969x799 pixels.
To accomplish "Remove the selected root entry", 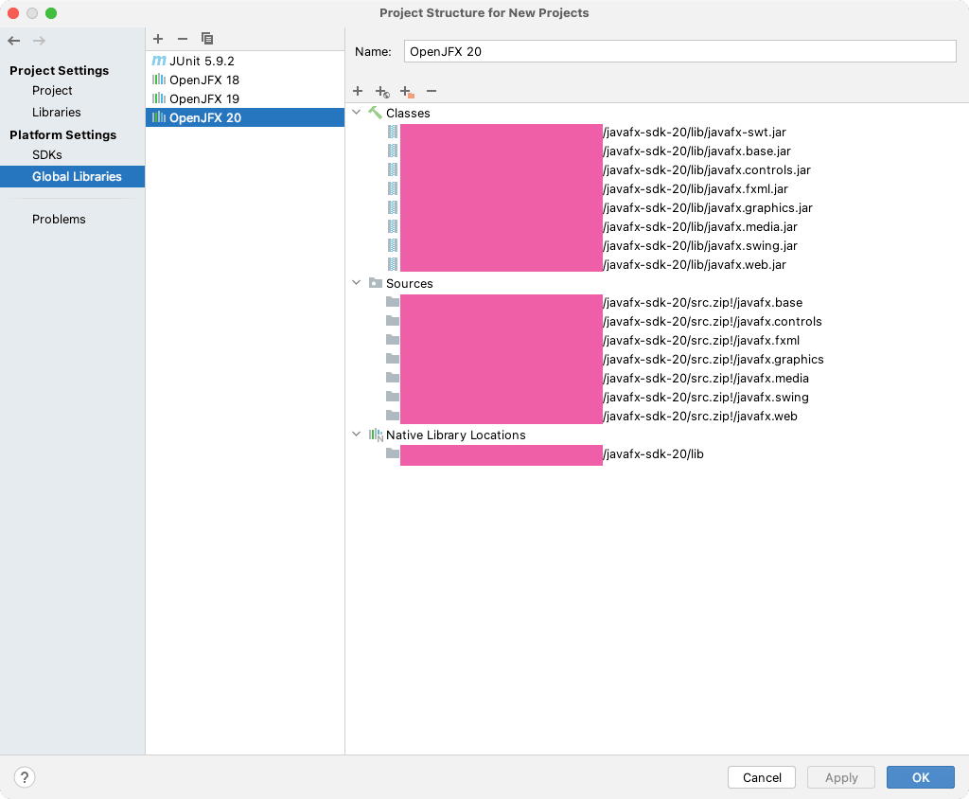I will click(432, 92).
